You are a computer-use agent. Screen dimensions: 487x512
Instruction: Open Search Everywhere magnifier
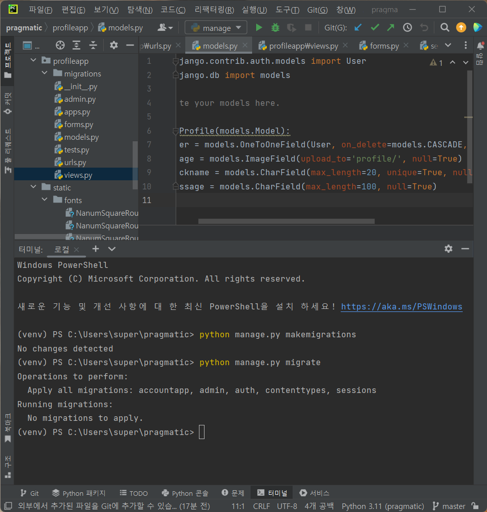click(x=444, y=27)
